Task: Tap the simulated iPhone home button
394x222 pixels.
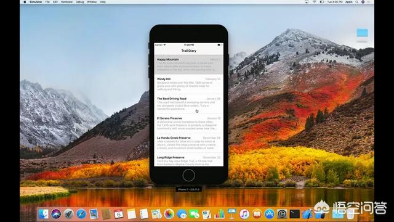Action: point(189,175)
